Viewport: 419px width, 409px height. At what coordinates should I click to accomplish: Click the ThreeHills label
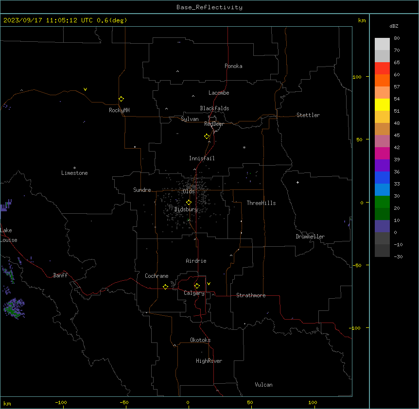click(x=261, y=203)
